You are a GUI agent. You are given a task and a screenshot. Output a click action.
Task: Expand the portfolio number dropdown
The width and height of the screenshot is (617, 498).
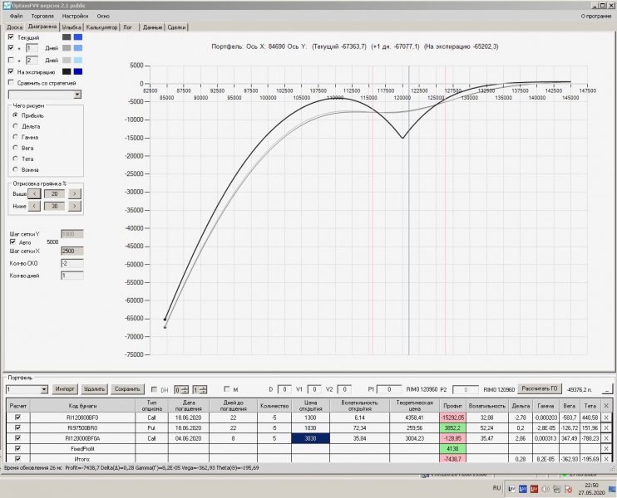pos(44,389)
